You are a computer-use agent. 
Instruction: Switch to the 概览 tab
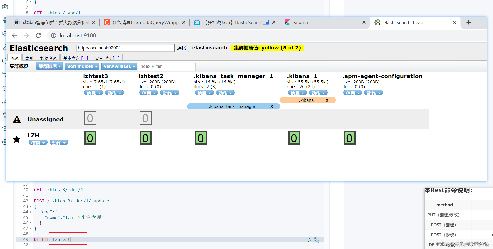tap(15, 58)
